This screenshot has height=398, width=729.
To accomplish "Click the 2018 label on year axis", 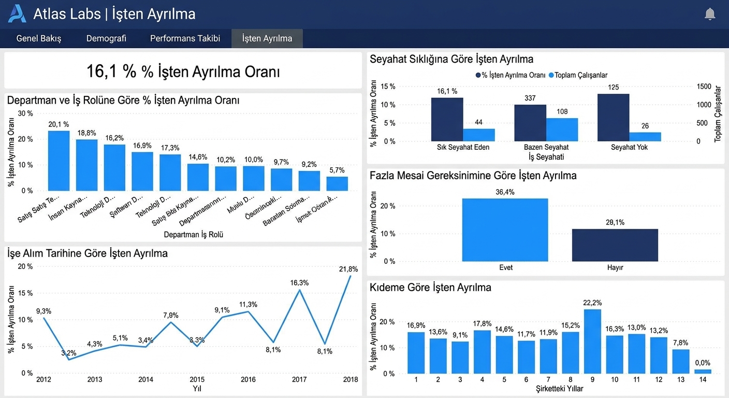I will point(351,379).
